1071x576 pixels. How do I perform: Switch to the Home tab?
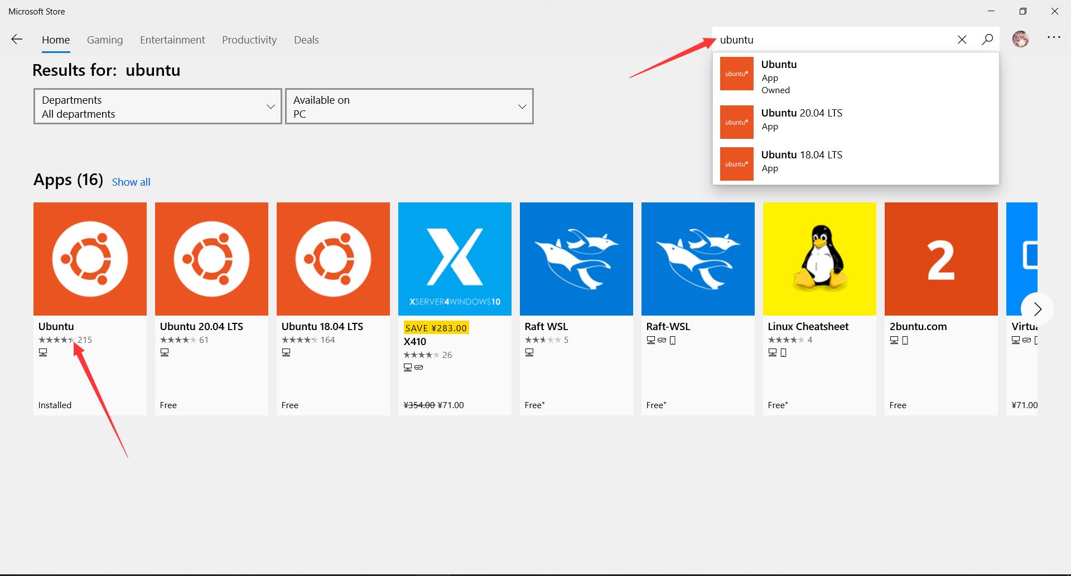[56, 40]
